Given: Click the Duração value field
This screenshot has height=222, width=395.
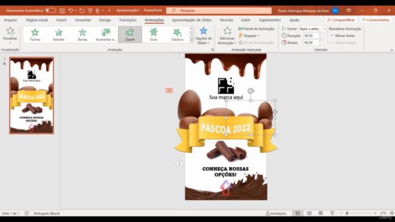Looking at the screenshot, I should pos(311,36).
